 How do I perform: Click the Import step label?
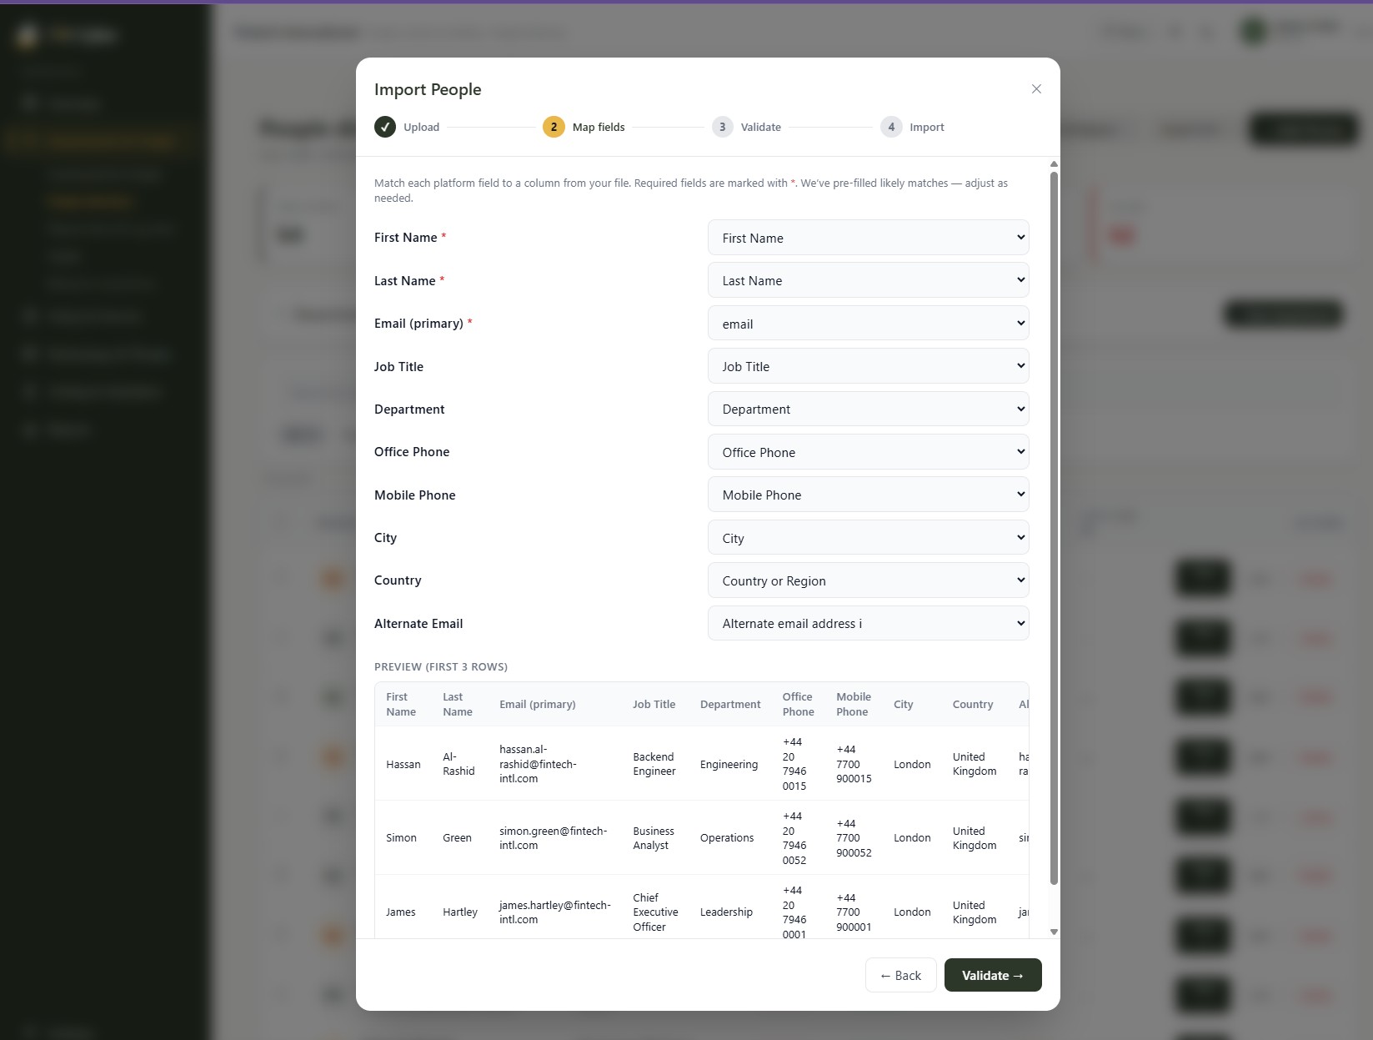[927, 127]
